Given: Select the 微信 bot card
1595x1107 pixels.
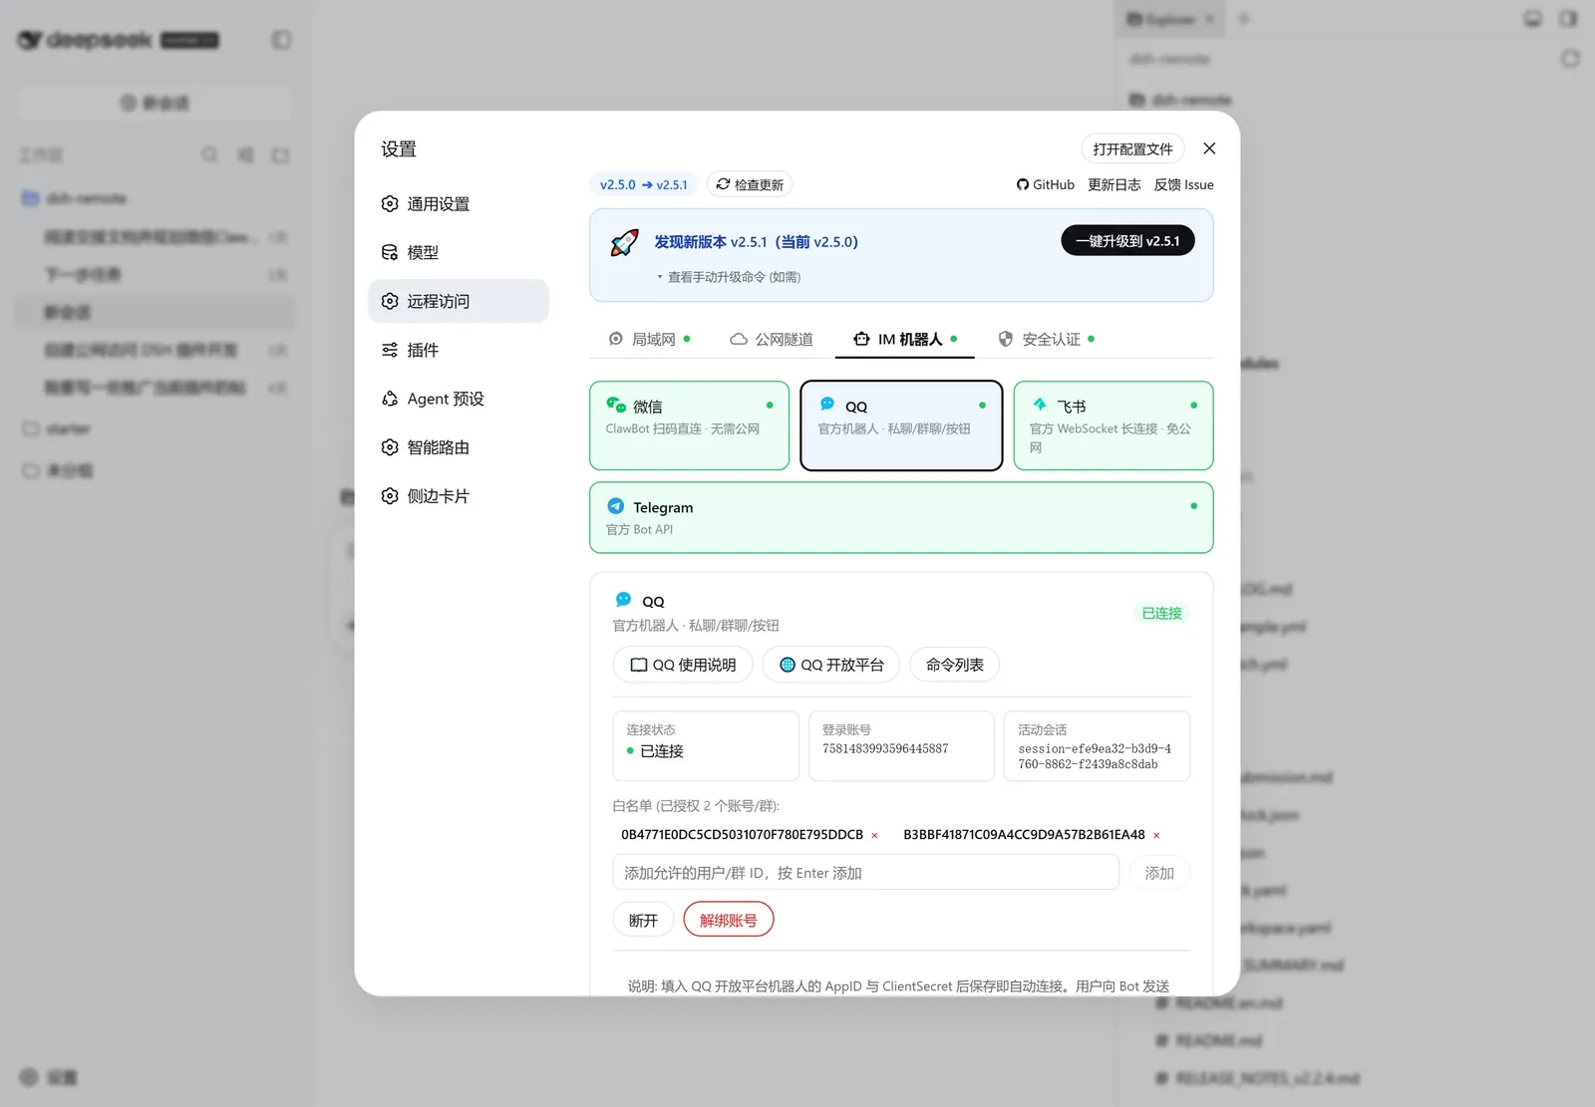Looking at the screenshot, I should [689, 425].
